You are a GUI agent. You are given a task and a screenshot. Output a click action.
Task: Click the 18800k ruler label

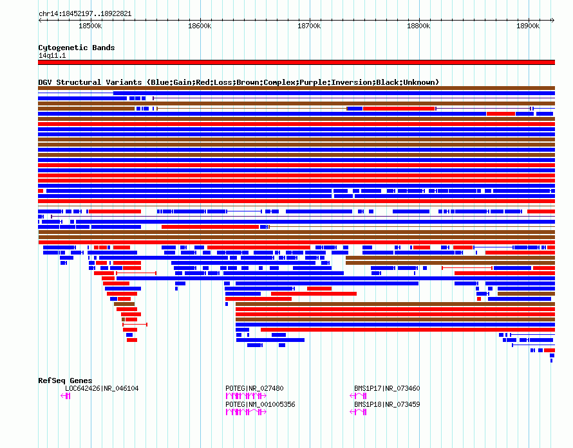pos(418,26)
